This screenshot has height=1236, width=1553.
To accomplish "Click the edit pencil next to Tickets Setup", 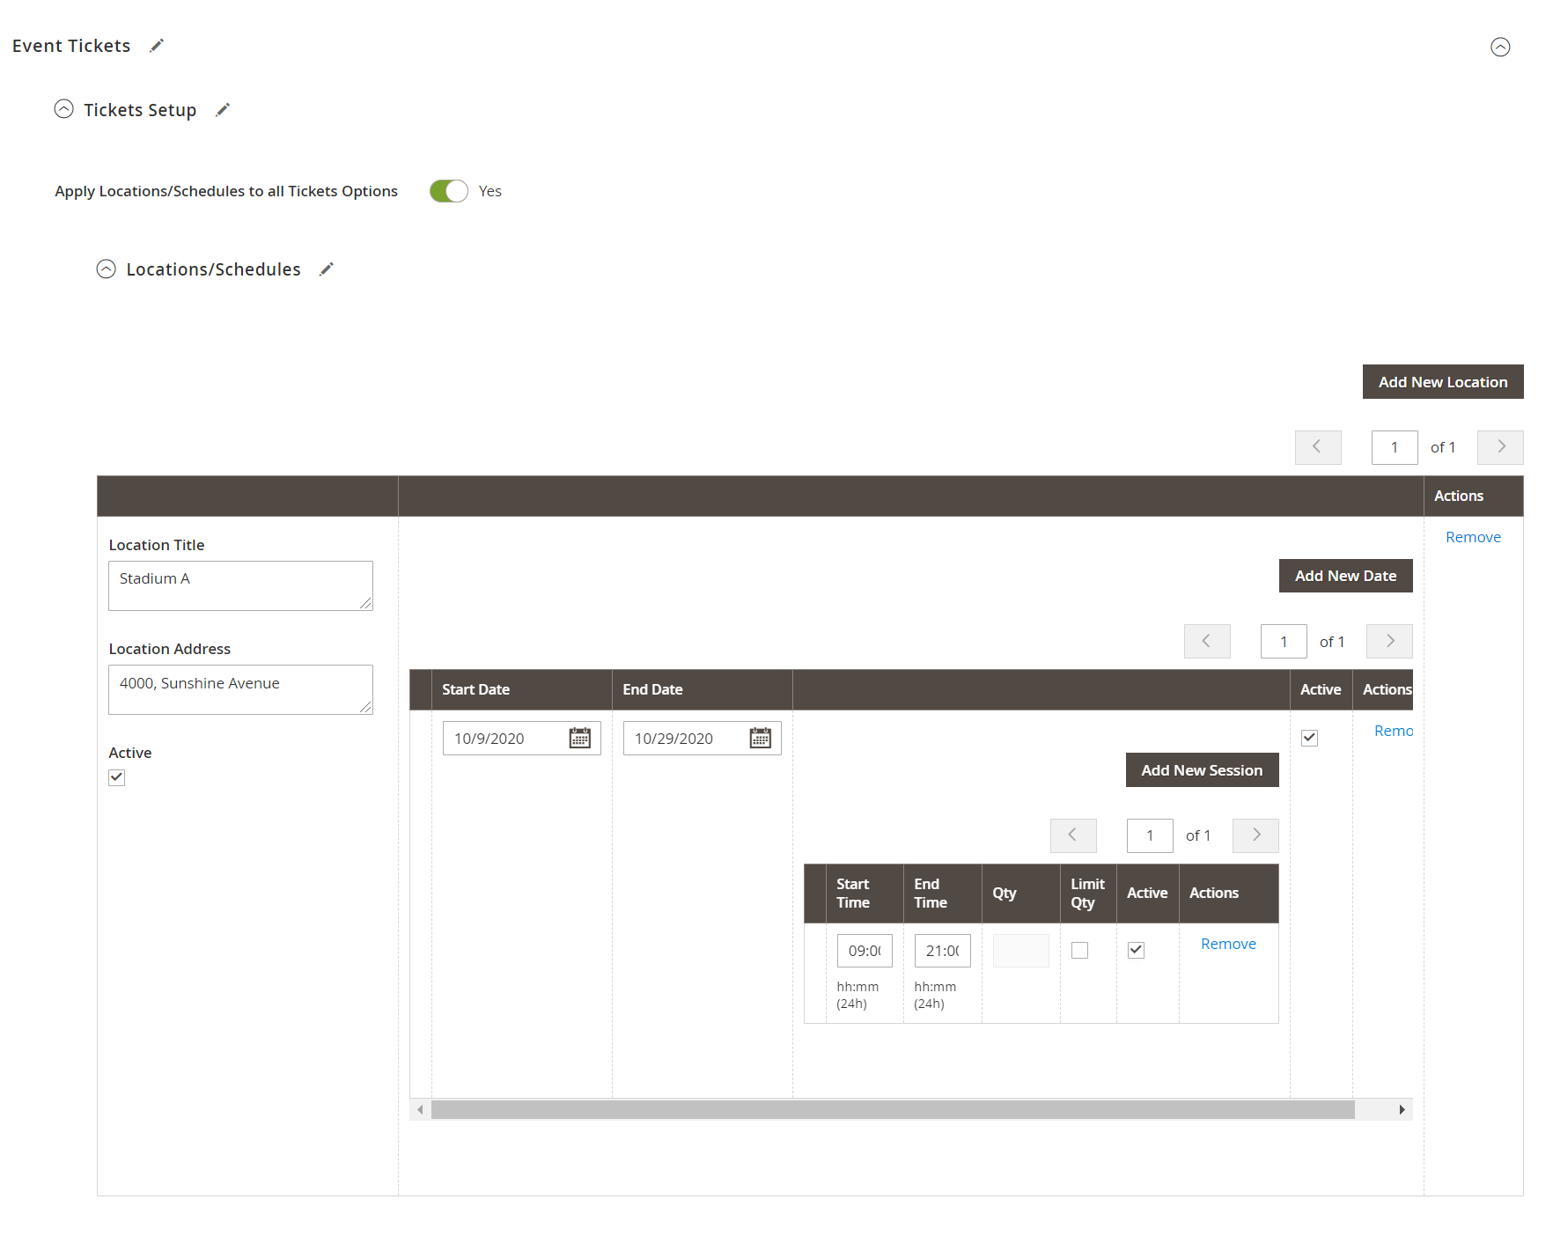I will [223, 110].
